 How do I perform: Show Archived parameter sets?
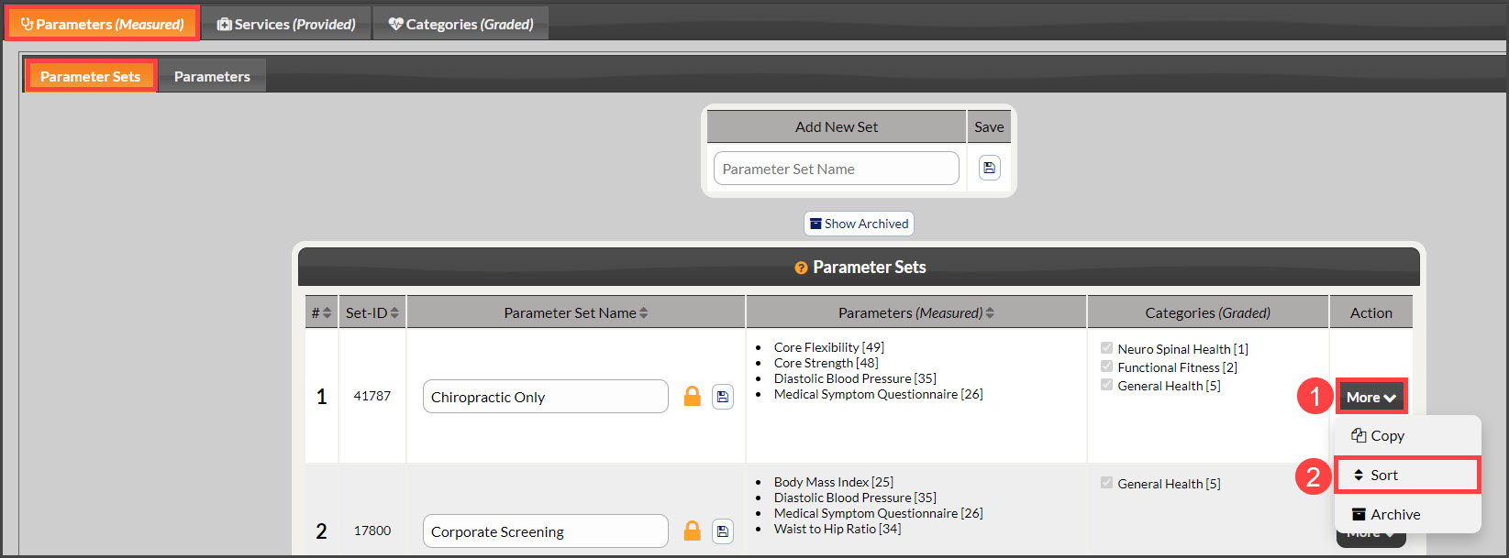(x=859, y=224)
